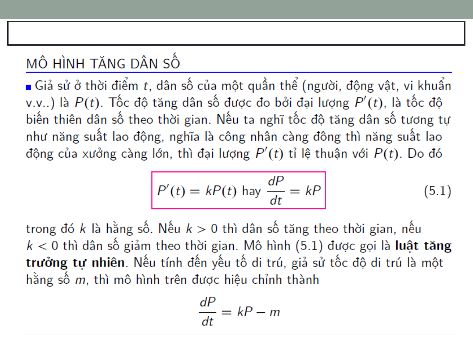
Task: Click the text '(người, động vật, vi khuẩn'
Action: tap(377, 85)
